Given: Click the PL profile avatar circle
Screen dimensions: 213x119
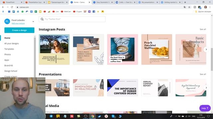Looking at the screenshot, I should [x=7, y=21].
